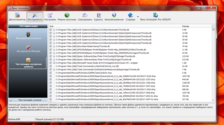Expand the Справка dropdown arrow
The image size is (224, 125).
(x=138, y=17)
